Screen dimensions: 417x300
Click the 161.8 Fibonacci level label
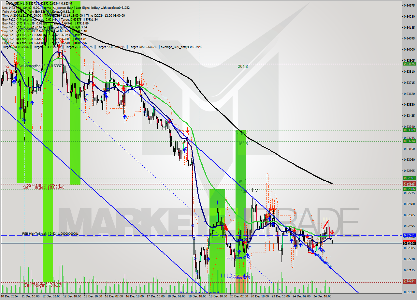243,143
